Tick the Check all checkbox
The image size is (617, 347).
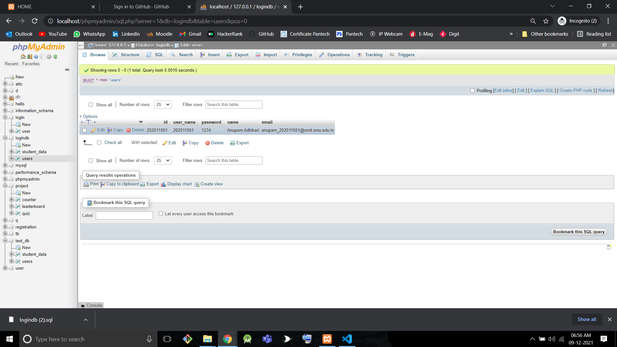pos(99,143)
